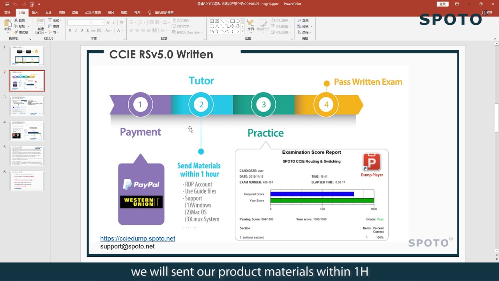Copy selection using the 复制 icon
This screenshot has width=499, height=281.
coord(19,26)
